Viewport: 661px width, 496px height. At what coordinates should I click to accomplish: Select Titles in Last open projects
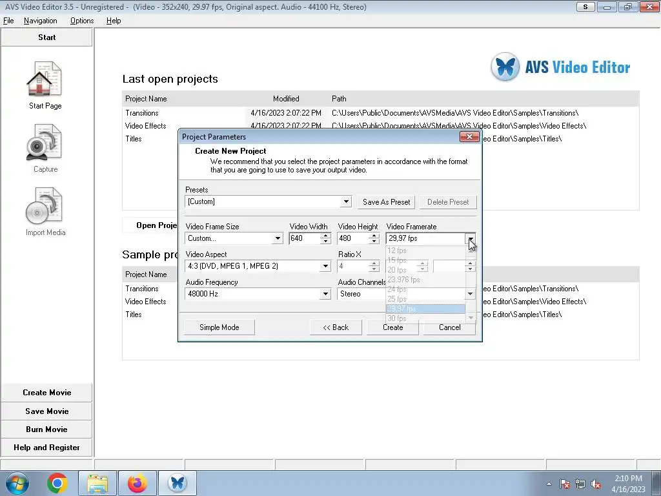[133, 139]
